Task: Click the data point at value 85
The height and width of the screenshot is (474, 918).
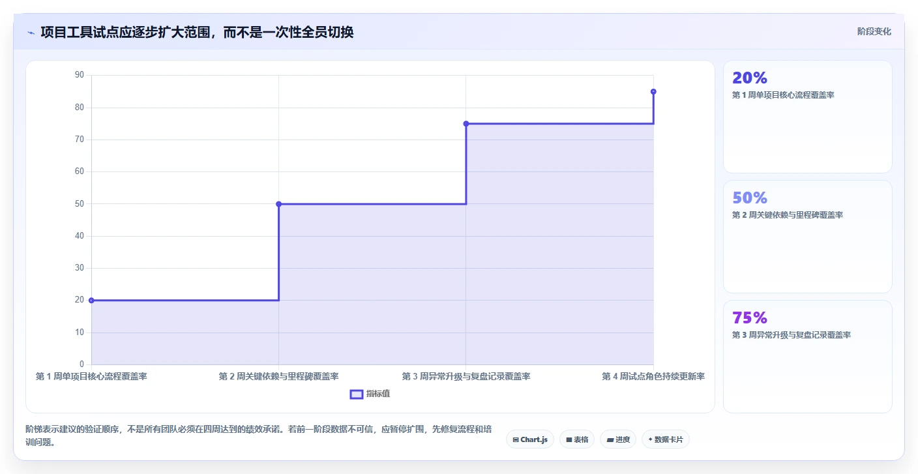Action: pyautogui.click(x=653, y=91)
